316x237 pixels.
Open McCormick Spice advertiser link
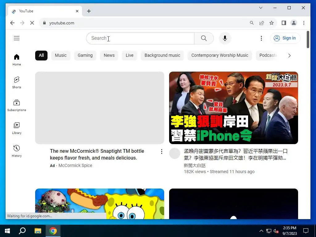(75, 165)
